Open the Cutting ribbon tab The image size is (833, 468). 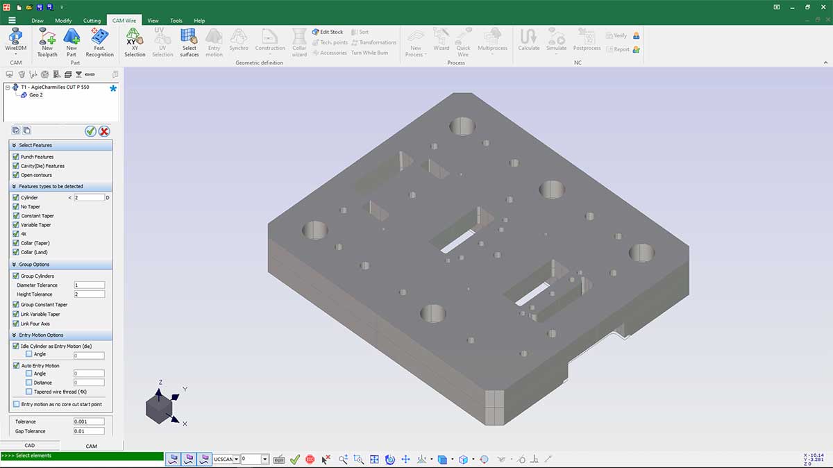tap(92, 21)
